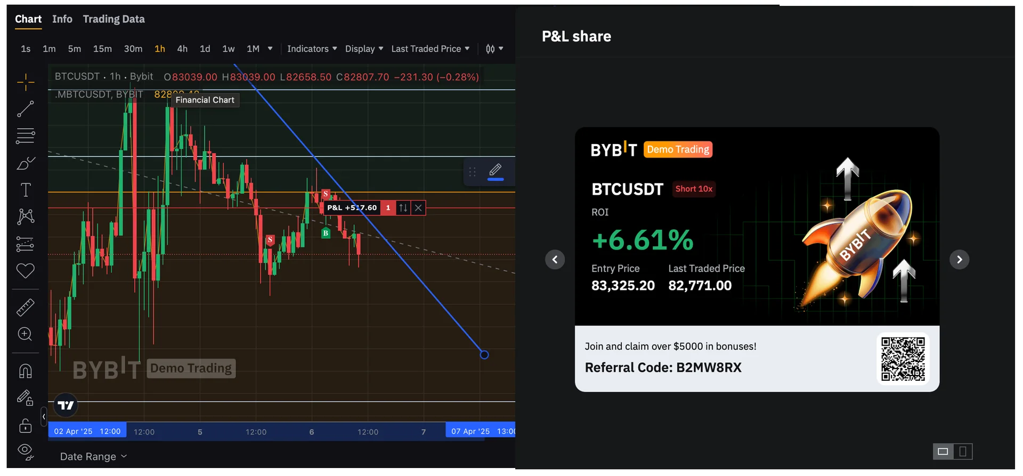Click the Short 10x position badge

694,189
